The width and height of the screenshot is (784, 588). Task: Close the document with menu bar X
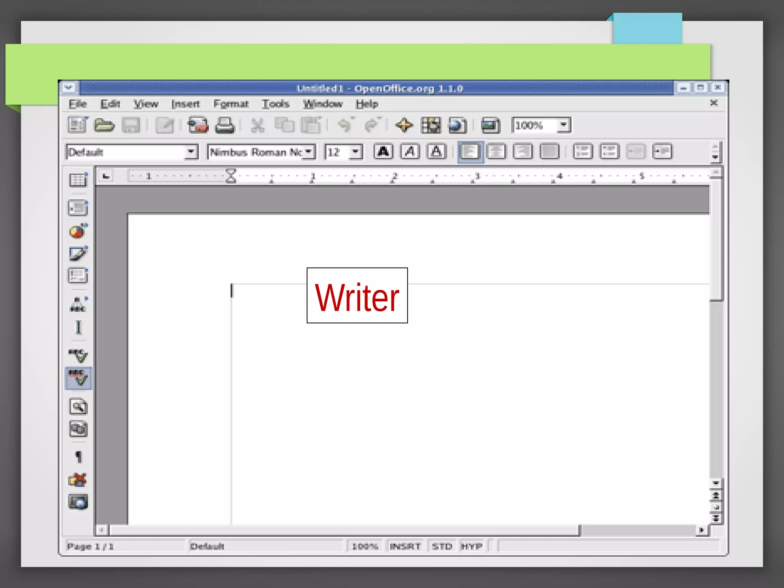tap(714, 103)
